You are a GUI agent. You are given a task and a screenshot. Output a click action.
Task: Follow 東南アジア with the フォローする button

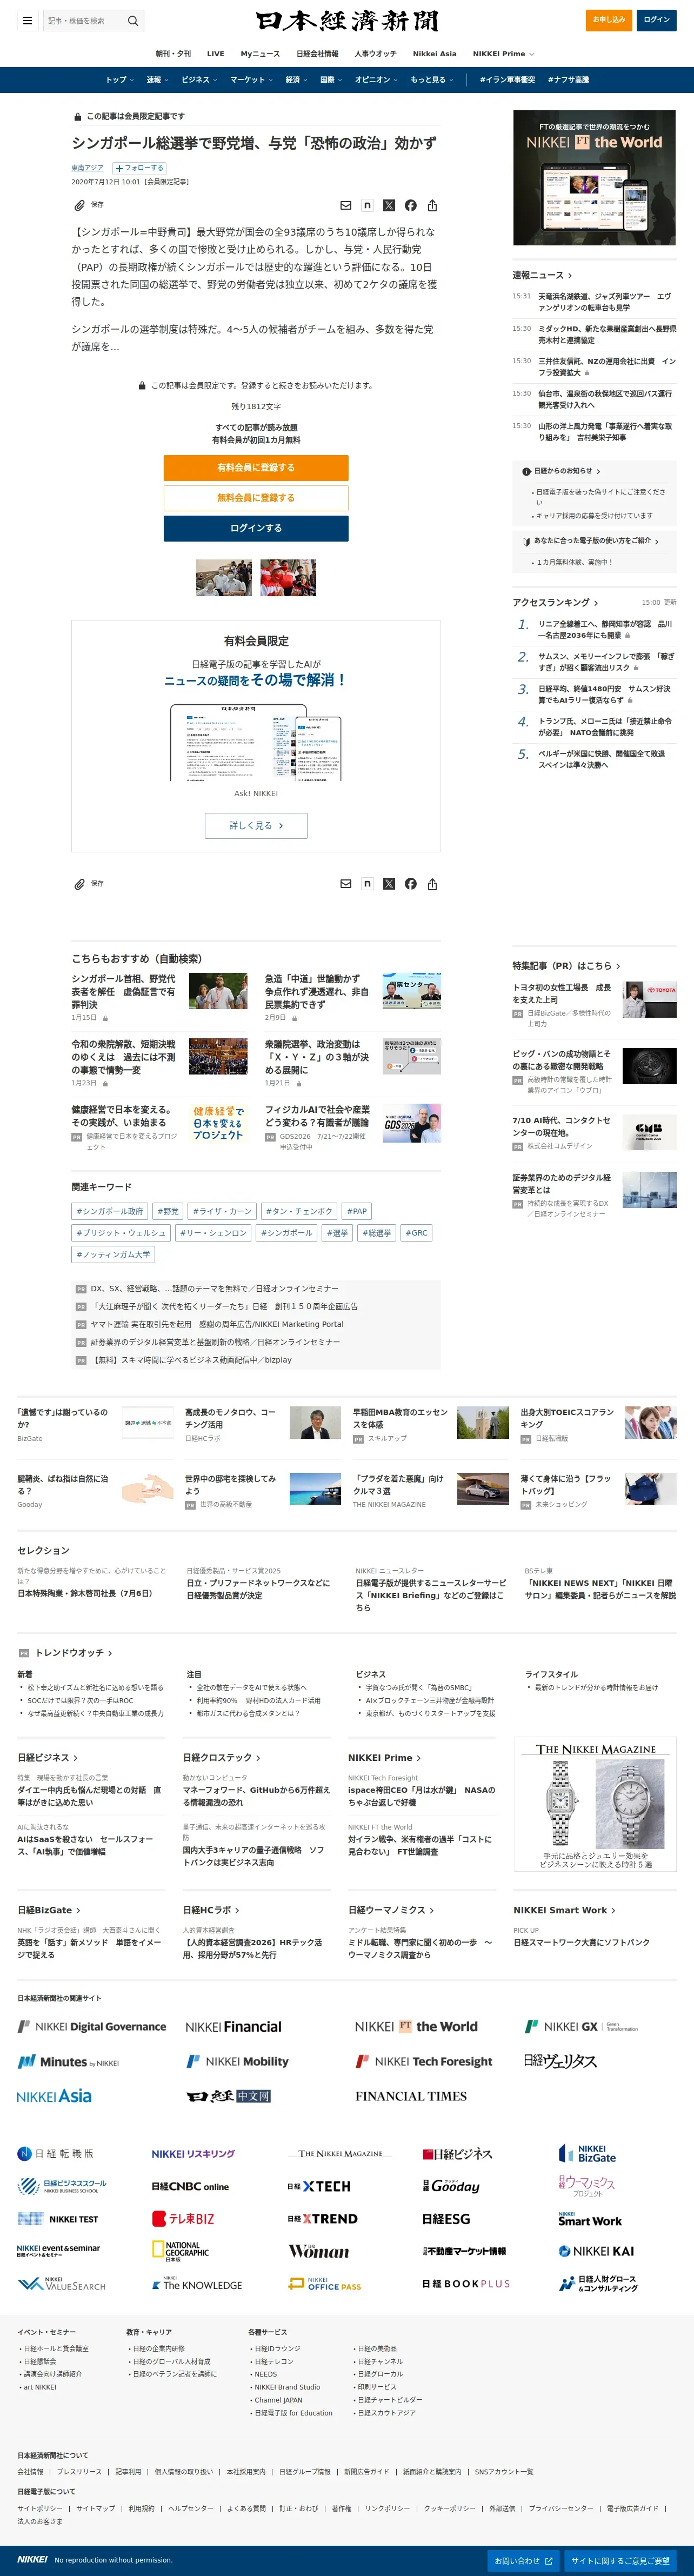[139, 168]
